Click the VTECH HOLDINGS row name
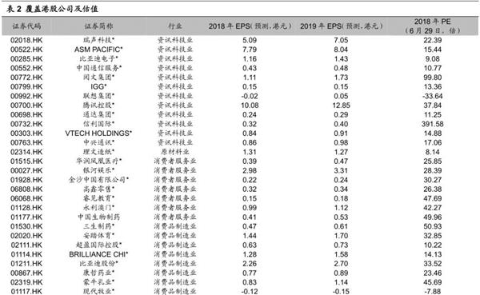This screenshot has width=480, height=295. tap(98, 134)
